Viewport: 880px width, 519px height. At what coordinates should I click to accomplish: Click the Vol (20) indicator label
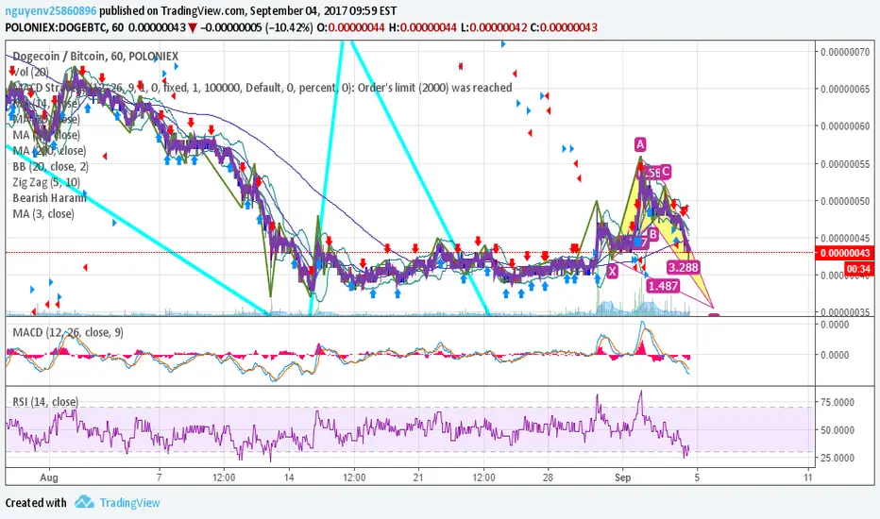click(x=30, y=72)
